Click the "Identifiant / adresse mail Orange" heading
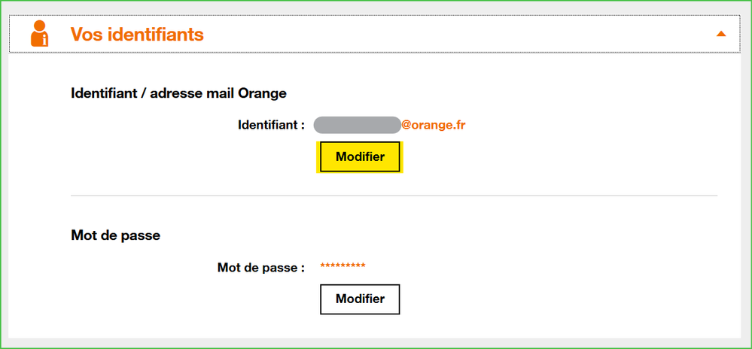This screenshot has height=349, width=752. point(178,93)
